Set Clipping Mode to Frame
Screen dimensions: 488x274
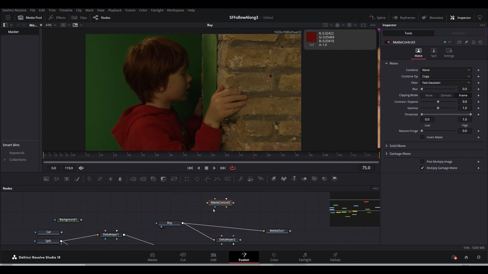463,95
